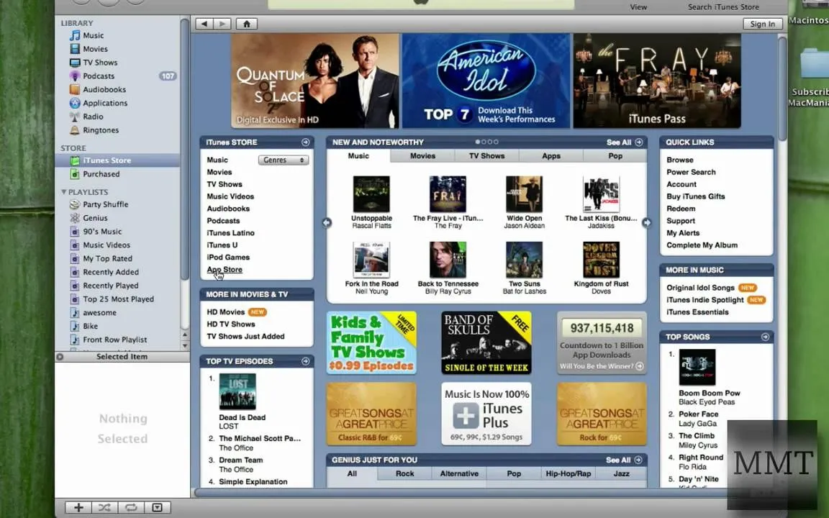829x518 pixels.
Task: Open the Quantum of Solace banner
Action: (315, 81)
